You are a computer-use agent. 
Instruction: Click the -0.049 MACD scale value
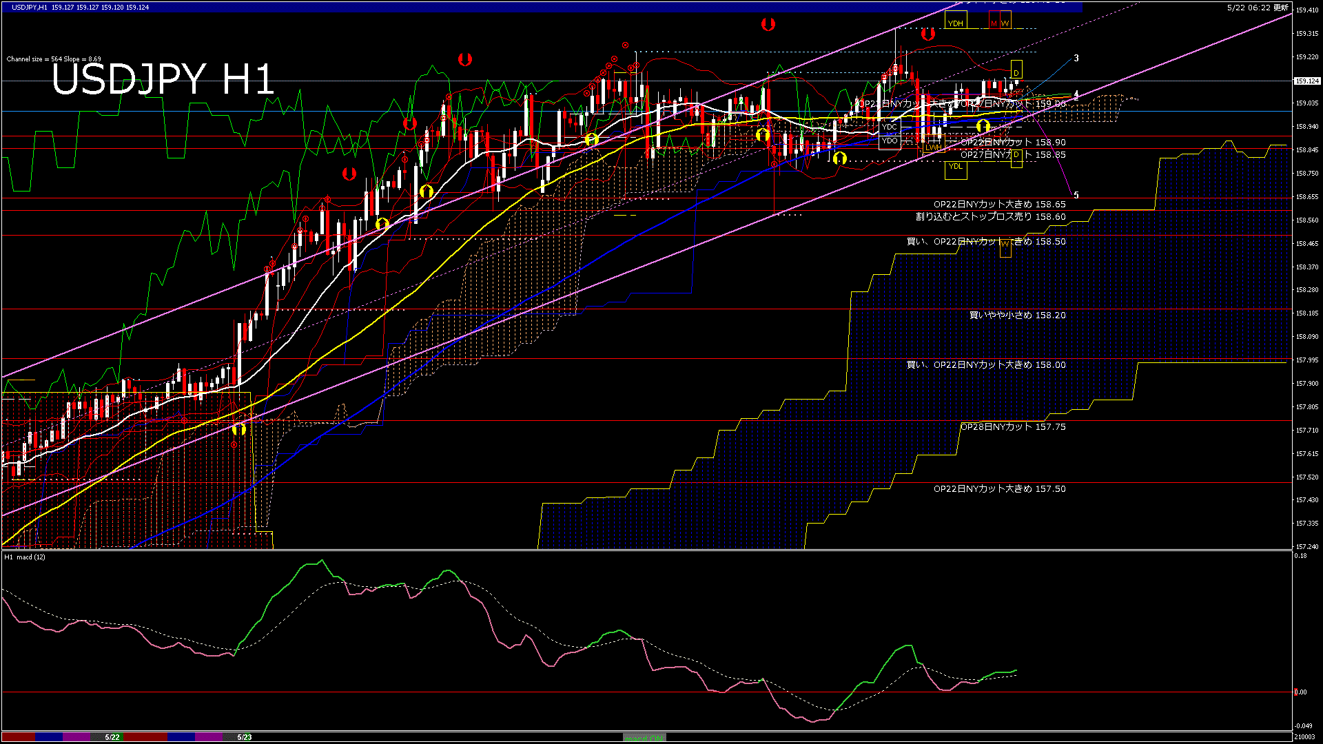click(1303, 726)
